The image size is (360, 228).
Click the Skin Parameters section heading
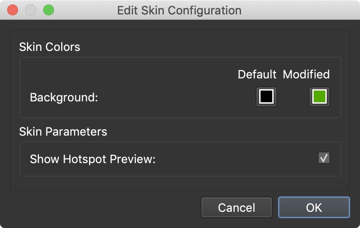[x=63, y=132]
